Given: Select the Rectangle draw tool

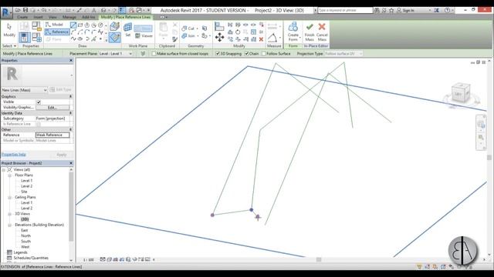Looking at the screenshot, I should [80, 25].
